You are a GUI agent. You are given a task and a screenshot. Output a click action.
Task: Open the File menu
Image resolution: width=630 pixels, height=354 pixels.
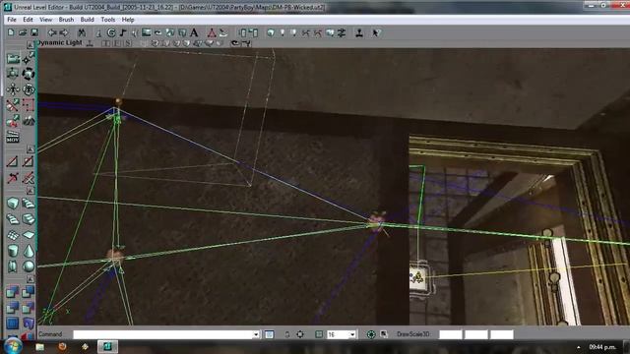click(x=12, y=20)
